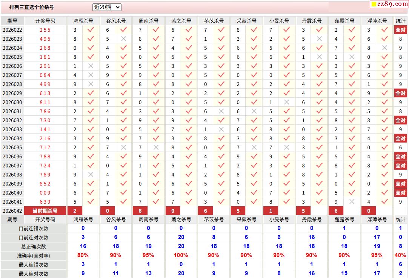
Task: Select red kill number 2 under 鸿雁杀号 for 2026042
Action: pos(75,211)
